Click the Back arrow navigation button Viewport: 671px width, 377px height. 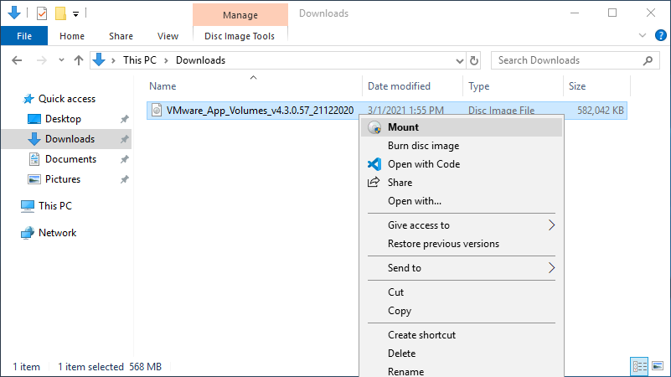click(18, 60)
